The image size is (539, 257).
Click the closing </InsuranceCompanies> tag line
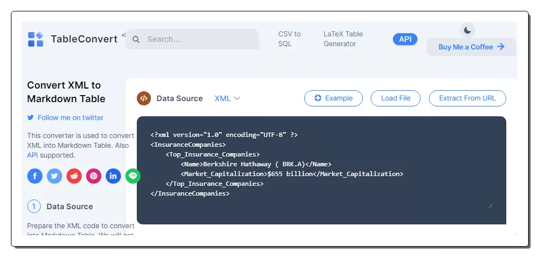pos(190,193)
